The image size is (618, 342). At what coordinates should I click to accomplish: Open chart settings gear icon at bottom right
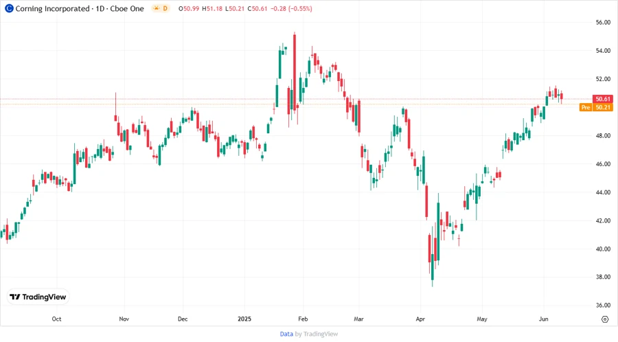coord(605,319)
